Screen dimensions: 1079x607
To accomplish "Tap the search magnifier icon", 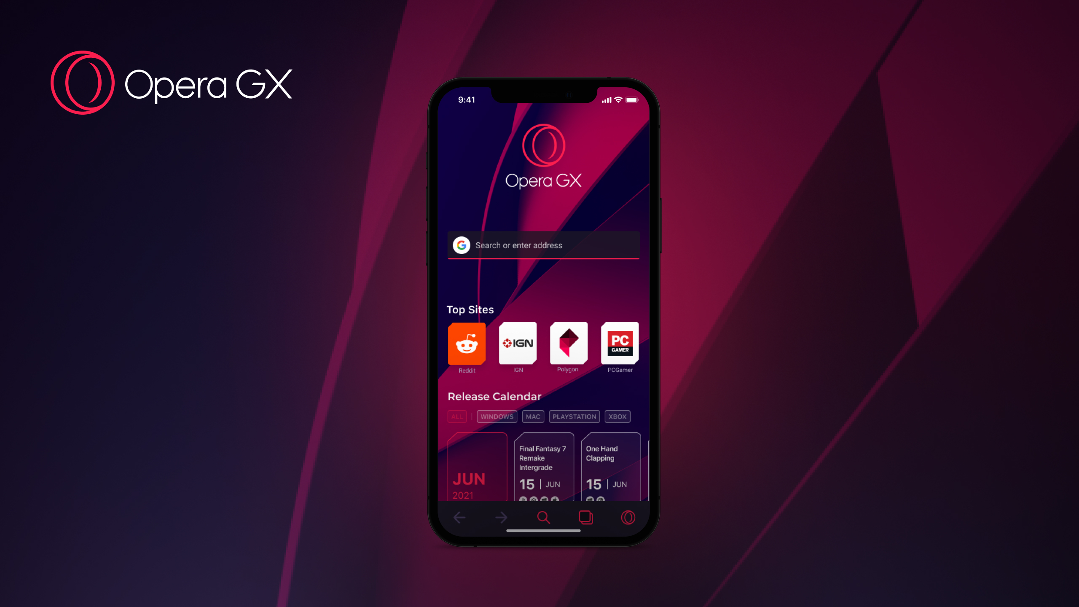I will click(x=542, y=517).
